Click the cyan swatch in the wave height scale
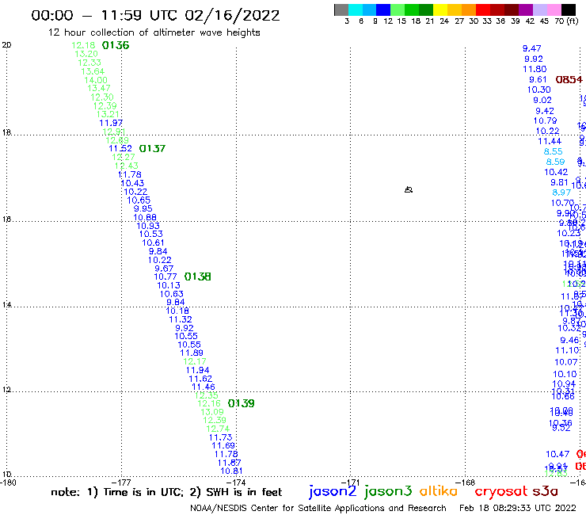This screenshot has height=515, width=586. tap(356, 10)
